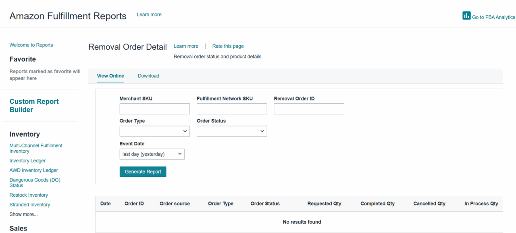Open the Order Type dropdown
The width and height of the screenshot is (516, 233).
(x=154, y=131)
